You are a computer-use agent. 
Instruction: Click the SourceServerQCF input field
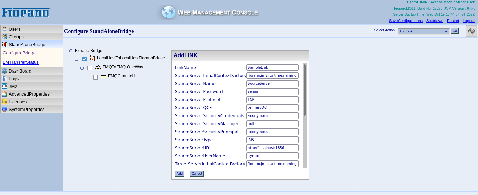pyautogui.click(x=273, y=107)
